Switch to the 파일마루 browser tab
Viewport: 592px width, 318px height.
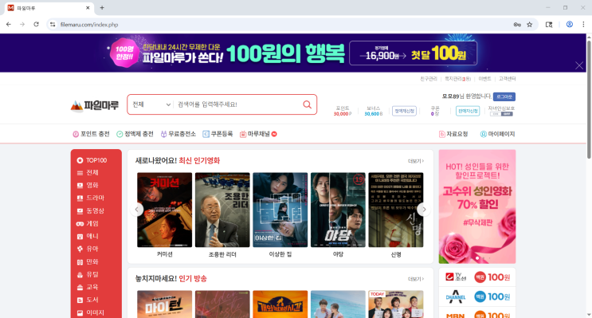49,7
